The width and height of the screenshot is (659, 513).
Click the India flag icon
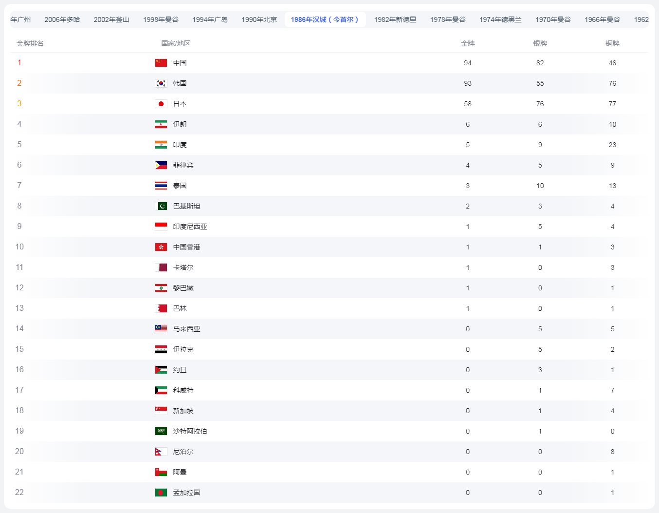(161, 145)
